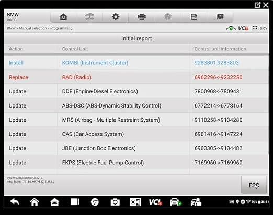Image resolution: width=273 pixels, height=215 pixels.
Task: Click the VIN text at bottom
Action: click(x=25, y=178)
